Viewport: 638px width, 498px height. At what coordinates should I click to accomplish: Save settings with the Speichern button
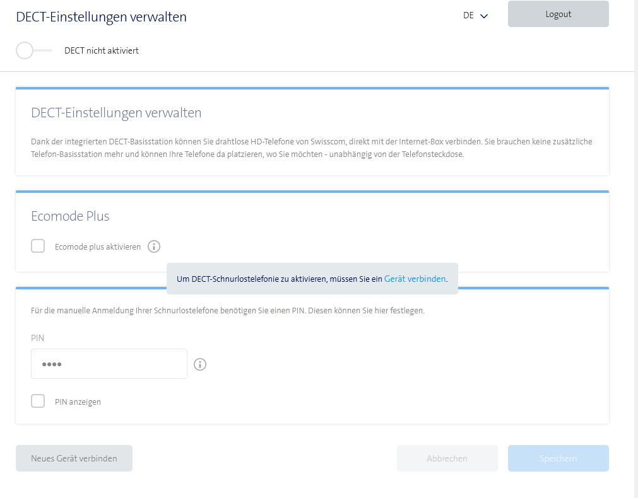(x=558, y=458)
